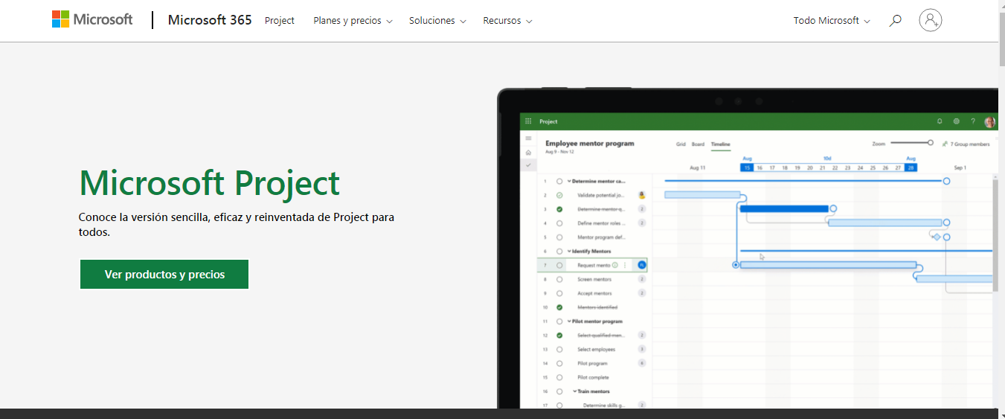Viewport: 1005px width, 419px height.
Task: Collapse the Determine mentor ca... group chevron
Action: coord(569,181)
